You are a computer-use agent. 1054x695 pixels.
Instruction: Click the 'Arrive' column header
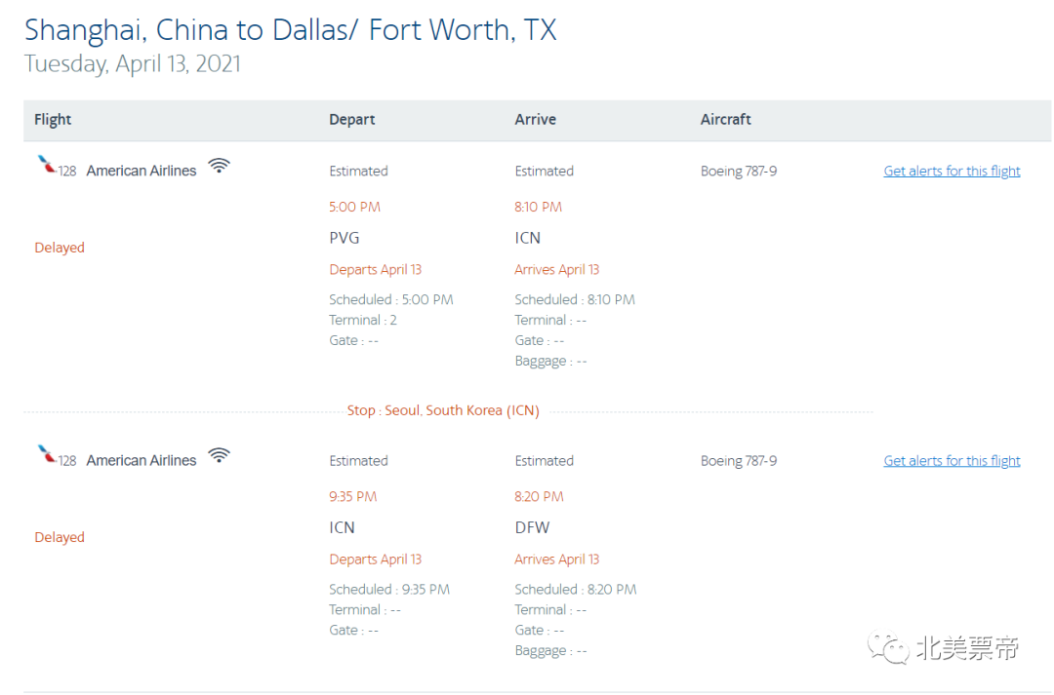point(536,120)
